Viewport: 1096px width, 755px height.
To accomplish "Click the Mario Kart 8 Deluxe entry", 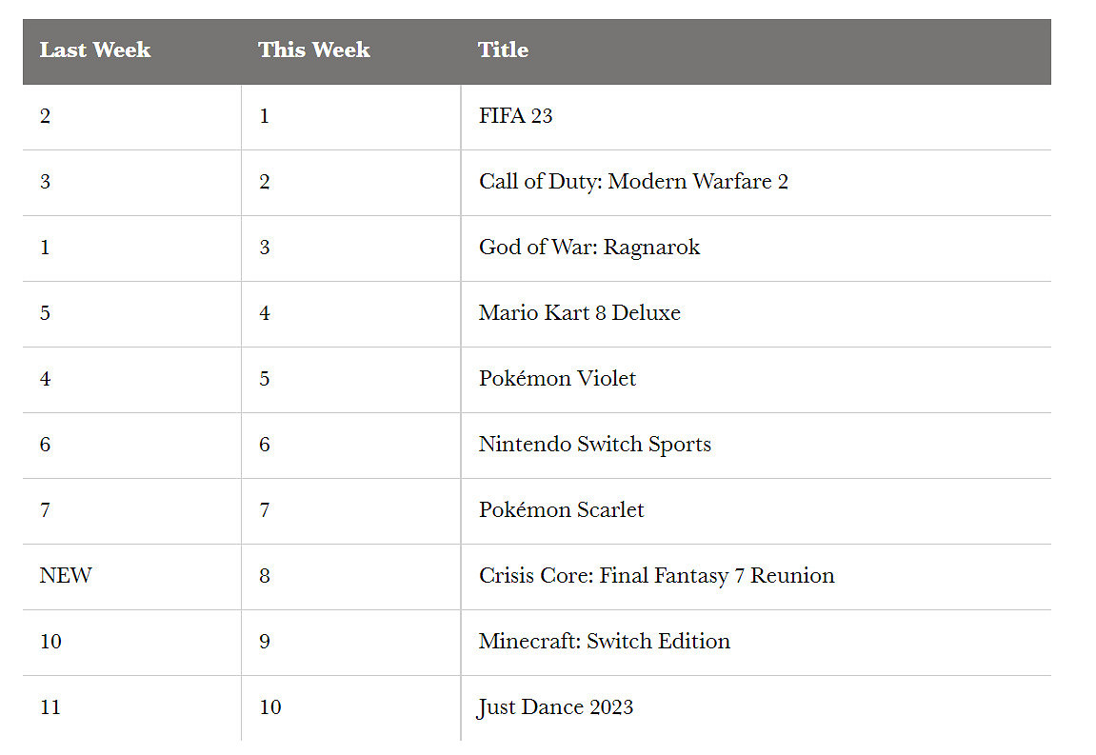I will 579,313.
